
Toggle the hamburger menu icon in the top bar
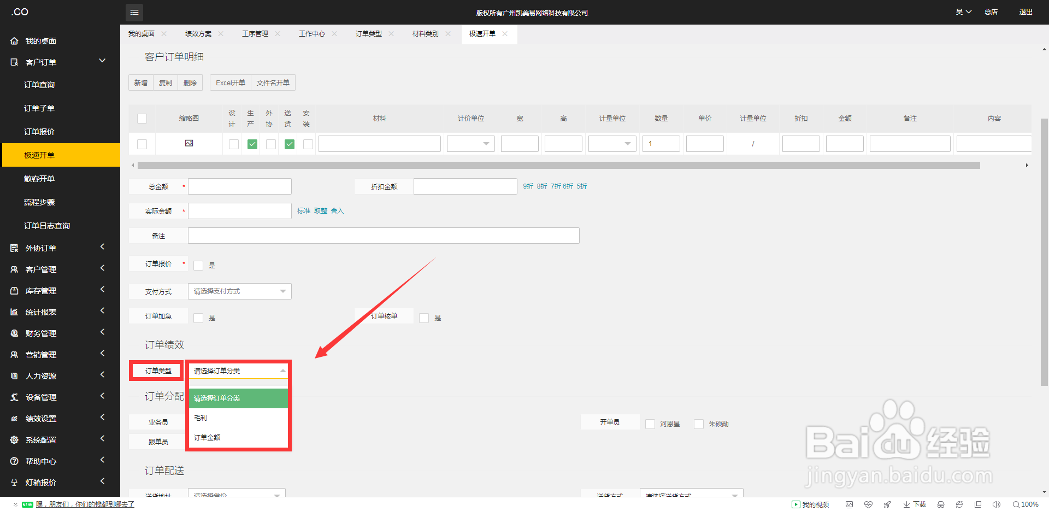[x=134, y=12]
